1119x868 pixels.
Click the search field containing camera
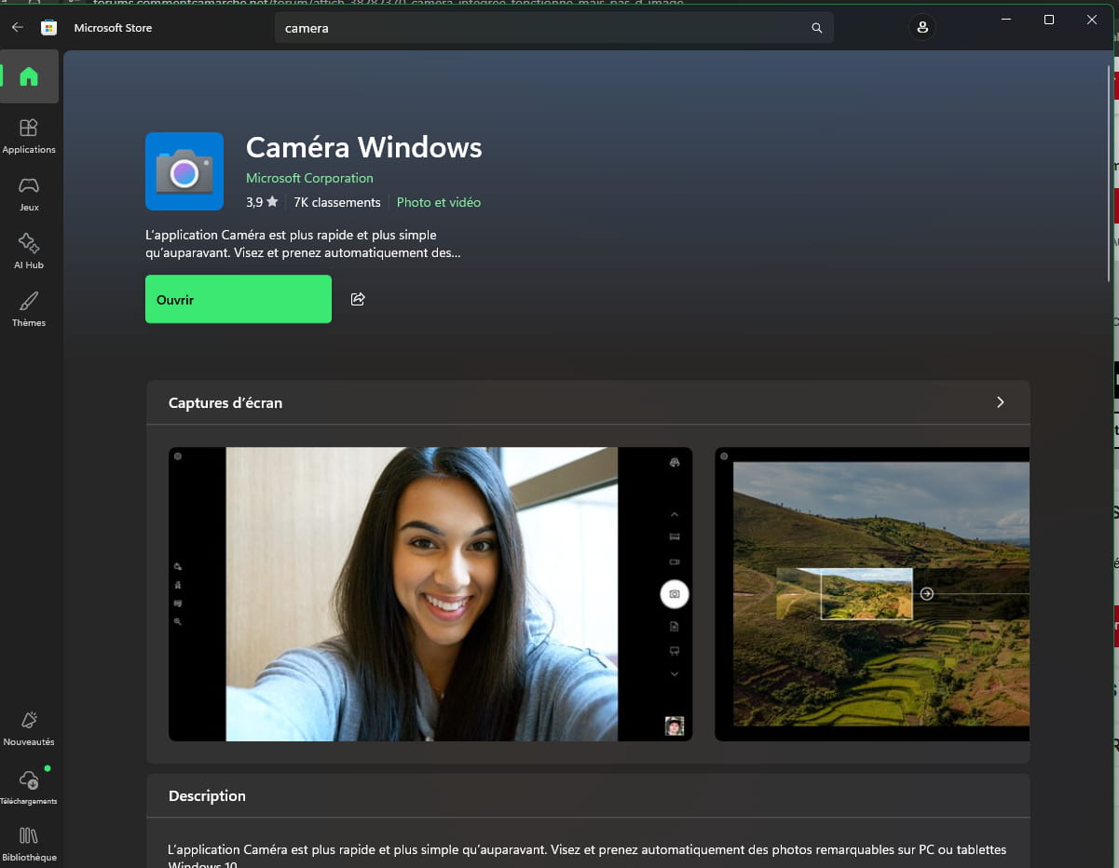click(540, 28)
